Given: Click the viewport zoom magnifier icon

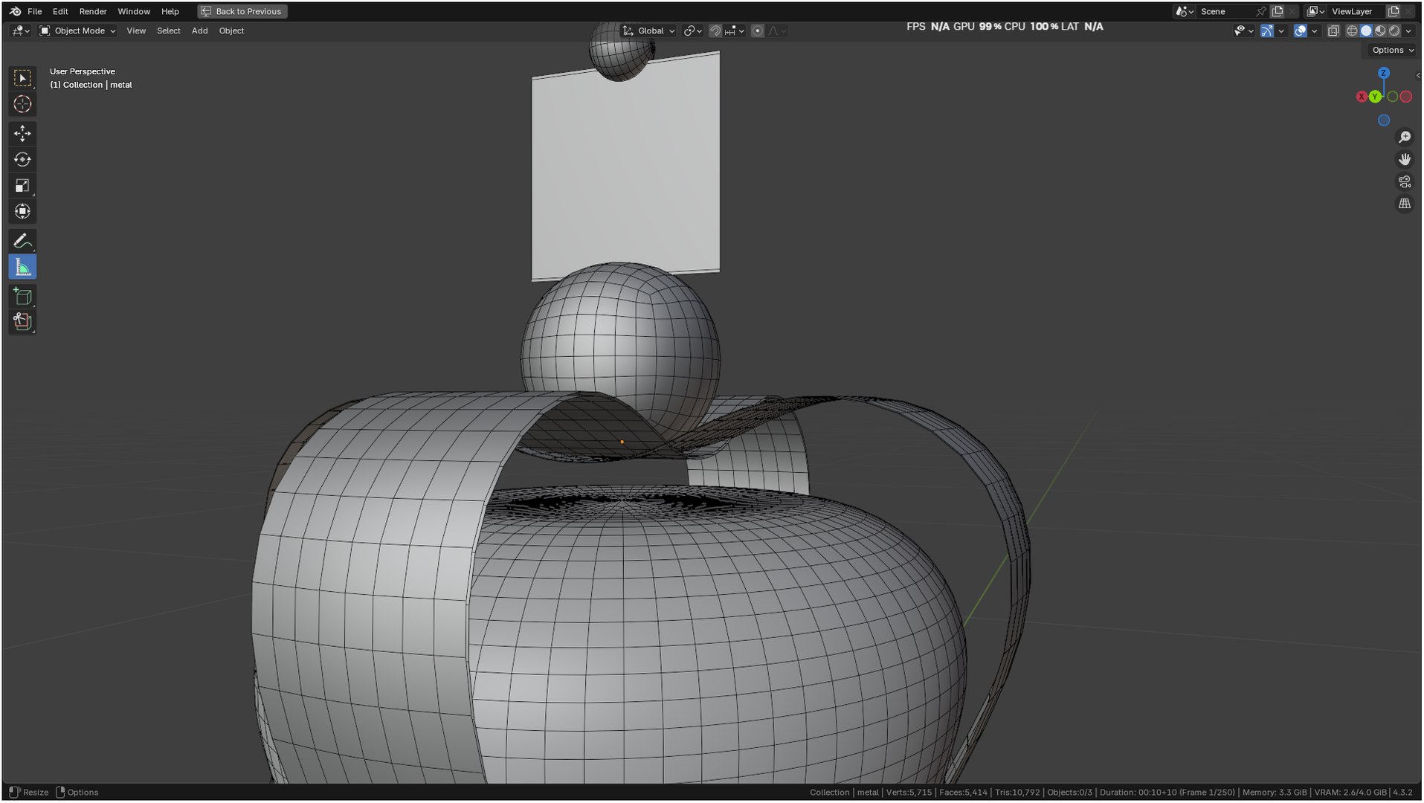Looking at the screenshot, I should pyautogui.click(x=1404, y=137).
